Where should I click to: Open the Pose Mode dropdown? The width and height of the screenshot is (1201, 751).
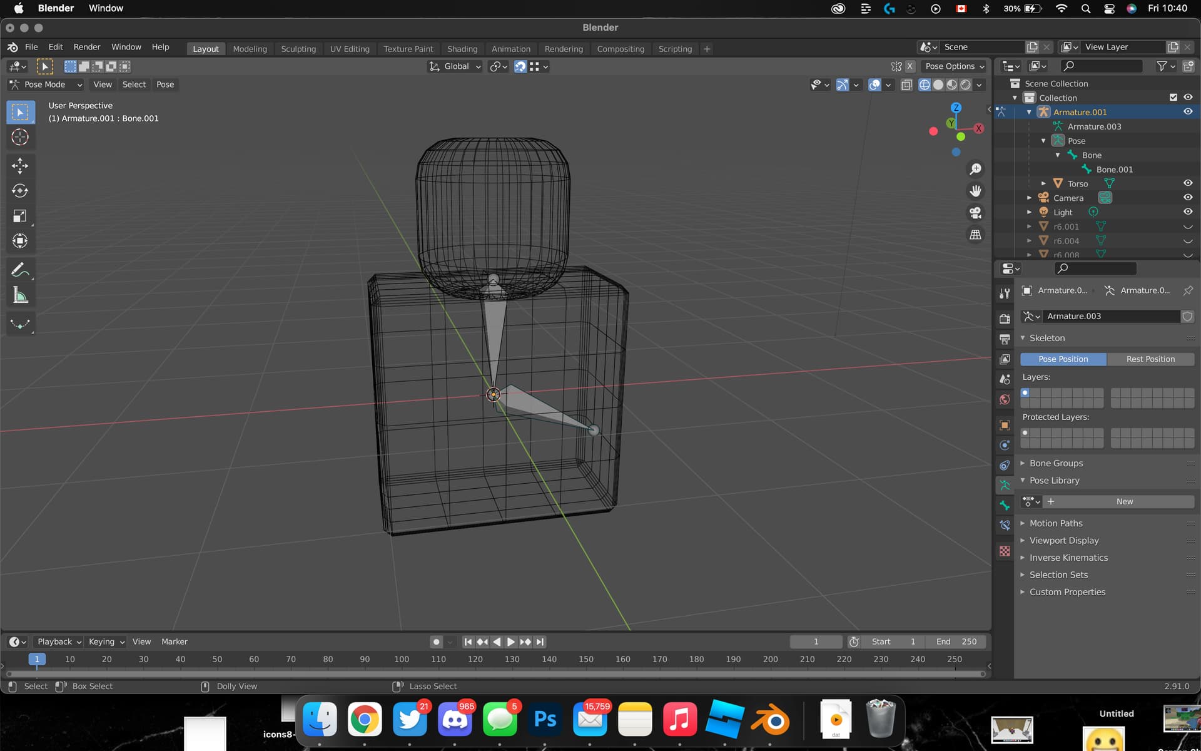point(46,84)
